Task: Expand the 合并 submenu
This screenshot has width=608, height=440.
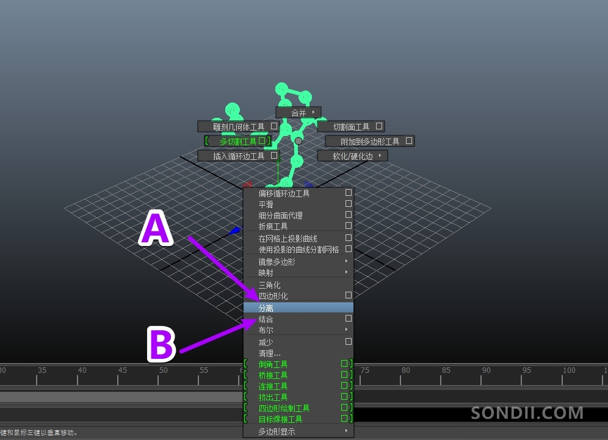Action: coord(299,112)
